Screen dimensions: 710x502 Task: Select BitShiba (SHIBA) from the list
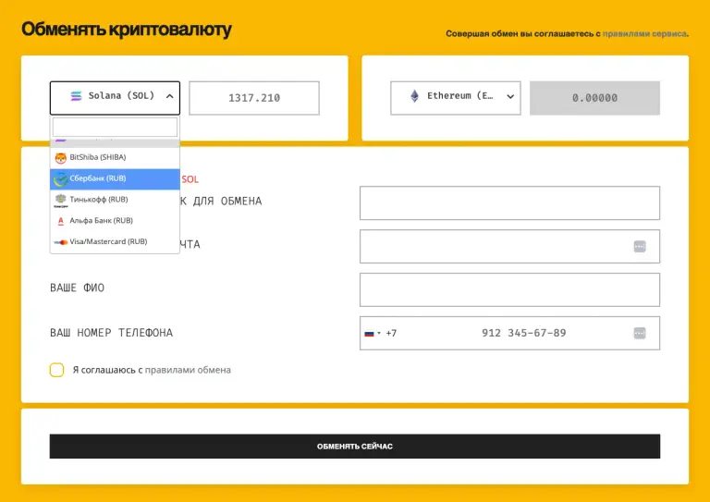(115, 157)
